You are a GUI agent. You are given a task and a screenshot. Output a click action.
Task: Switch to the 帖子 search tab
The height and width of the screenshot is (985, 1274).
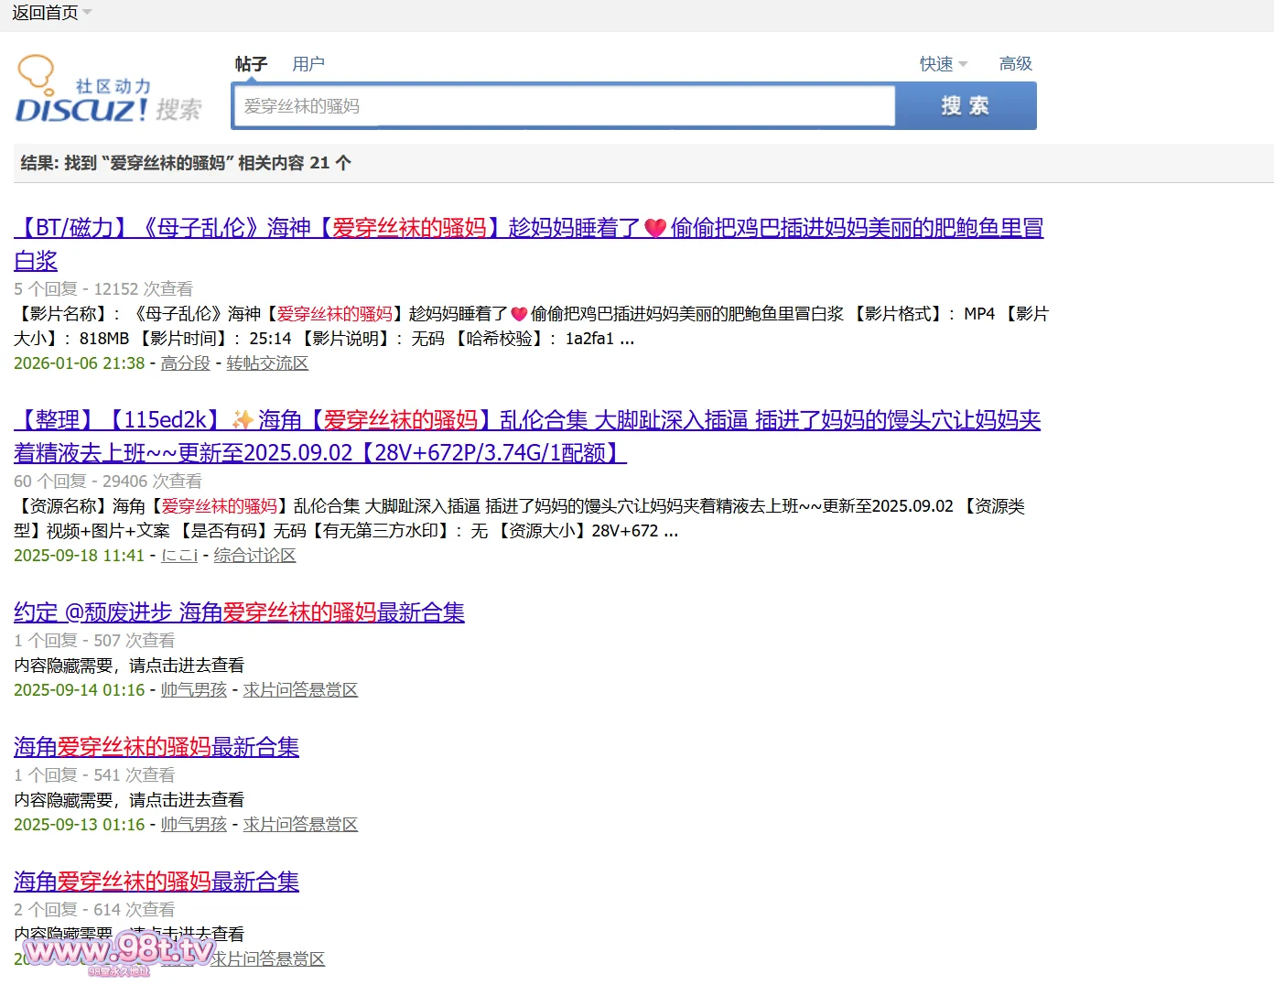tap(251, 64)
